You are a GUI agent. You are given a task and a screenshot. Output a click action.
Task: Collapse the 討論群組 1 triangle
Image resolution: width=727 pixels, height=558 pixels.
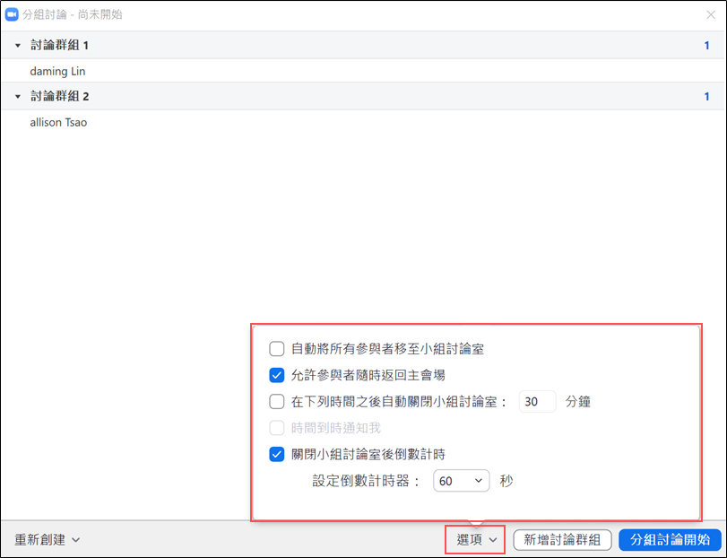coord(18,46)
